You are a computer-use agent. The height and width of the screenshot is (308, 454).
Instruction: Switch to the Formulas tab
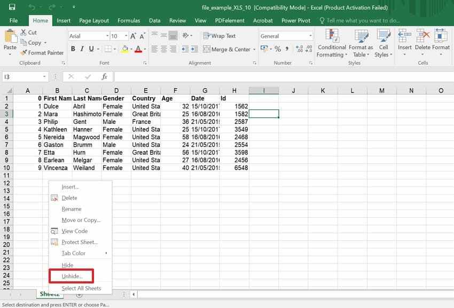point(129,21)
